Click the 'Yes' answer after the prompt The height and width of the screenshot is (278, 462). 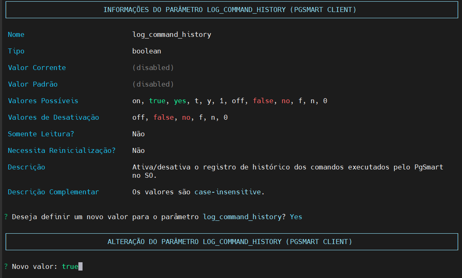click(x=296, y=217)
